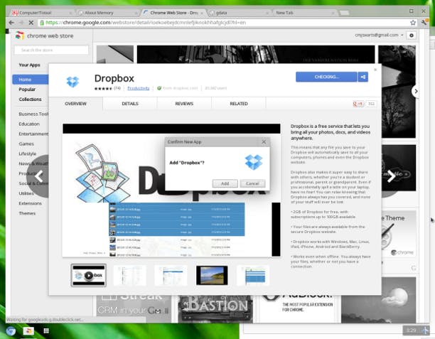The height and width of the screenshot is (339, 435).
Task: Select the second screenshot thumbnail
Action: [x=130, y=275]
